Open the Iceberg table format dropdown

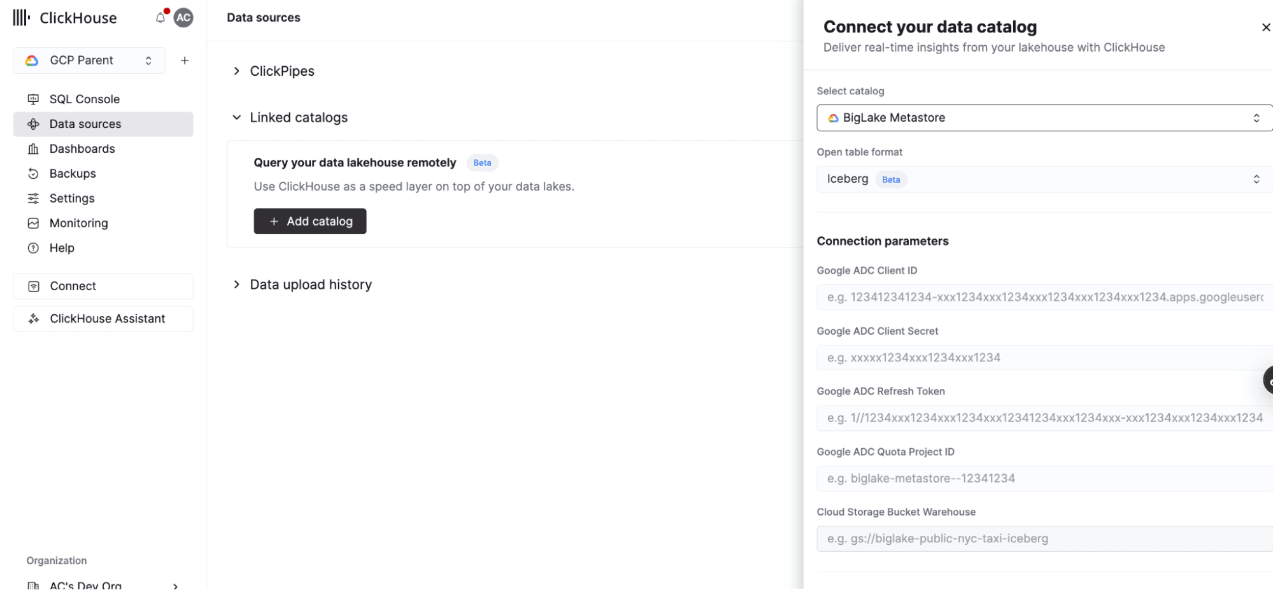(1043, 179)
